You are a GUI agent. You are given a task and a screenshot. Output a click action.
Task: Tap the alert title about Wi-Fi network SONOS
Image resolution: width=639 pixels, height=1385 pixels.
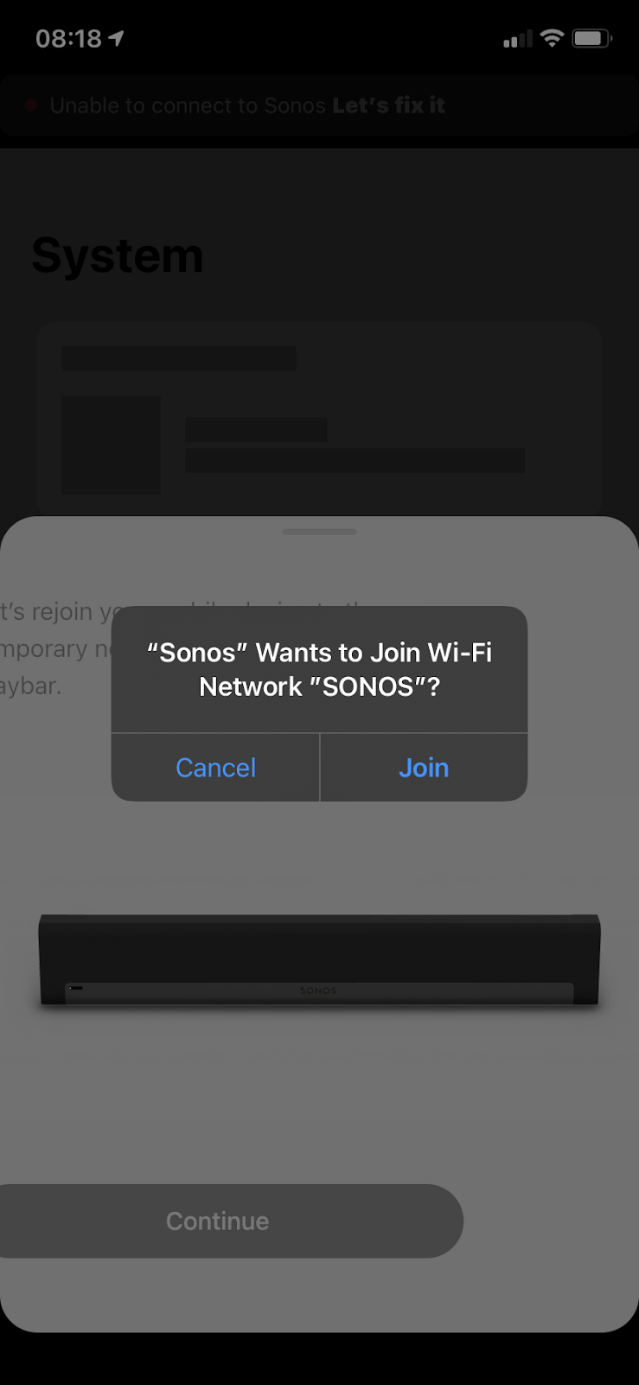319,669
